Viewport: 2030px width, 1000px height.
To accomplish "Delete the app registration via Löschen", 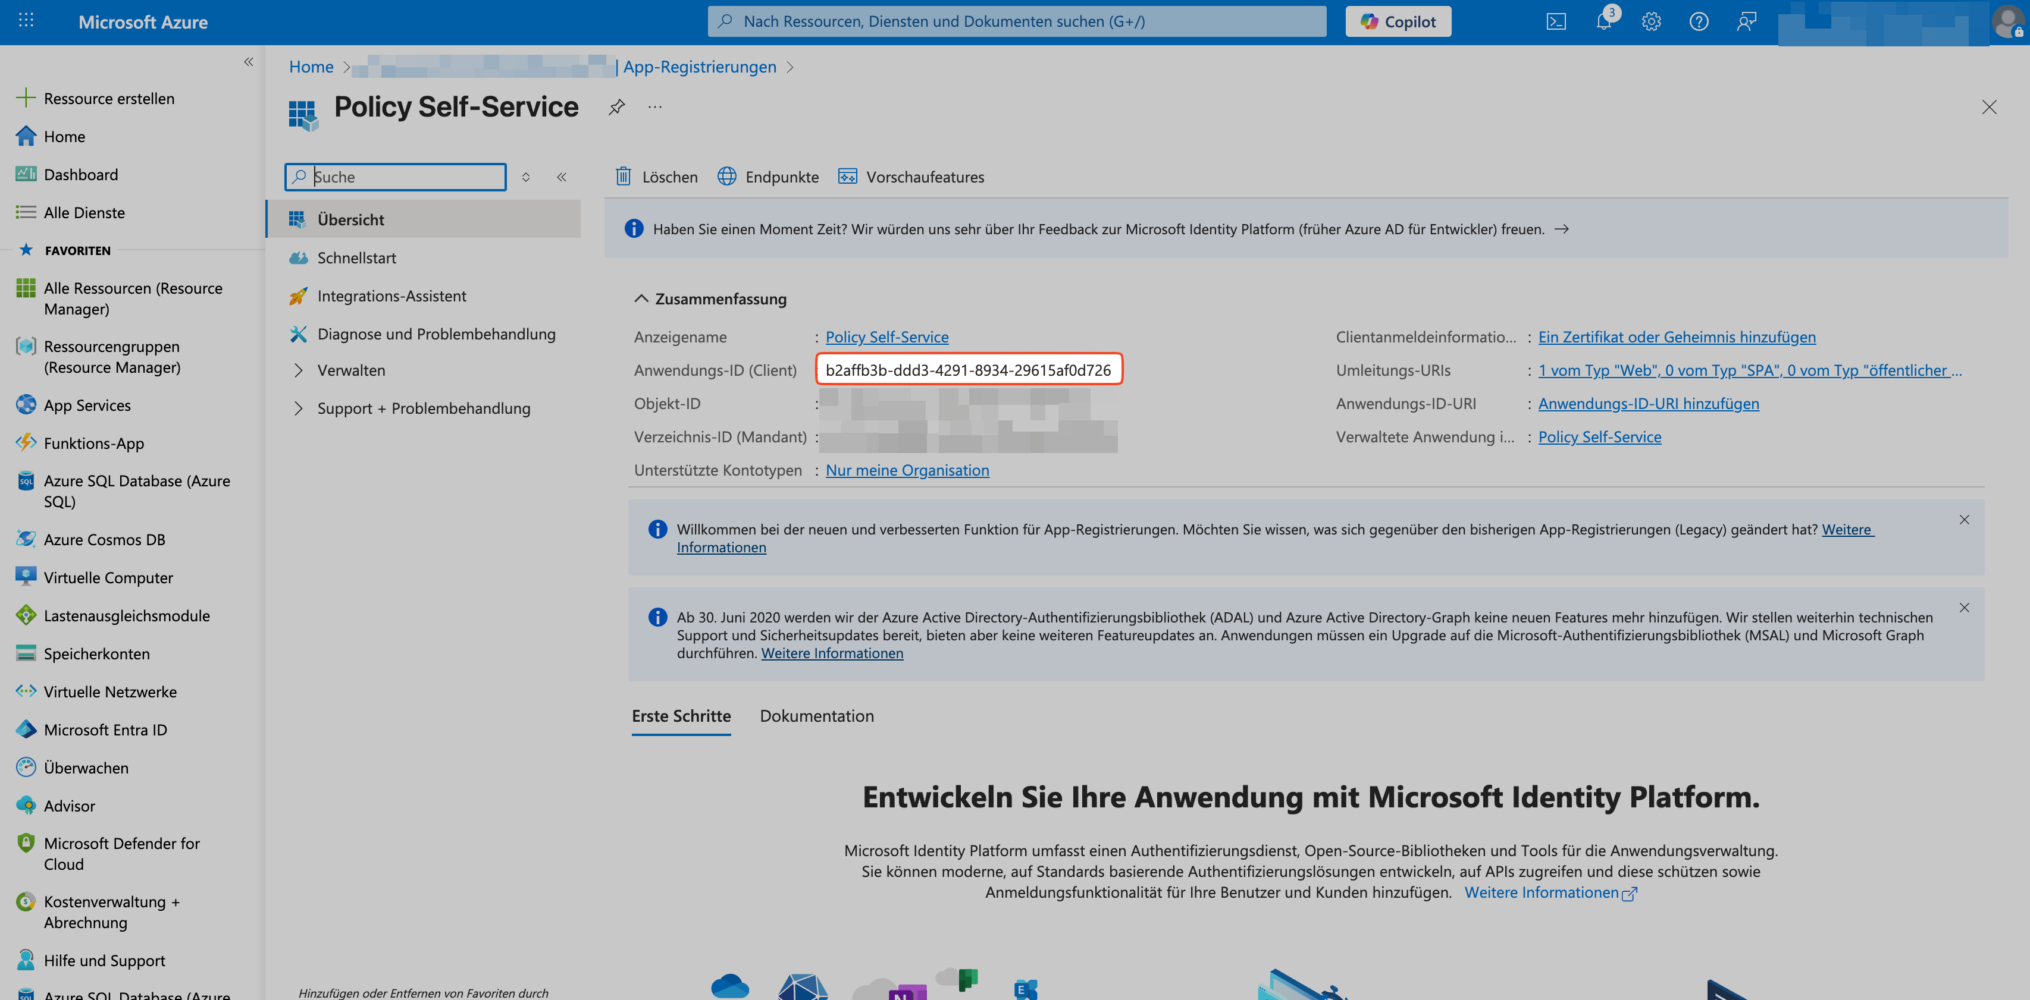I will (x=655, y=177).
